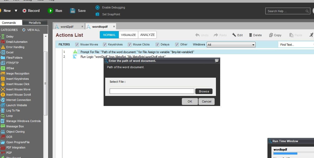Switch to the word2pdf task tab
This screenshot has width=314, height=158.
coord(67,27)
